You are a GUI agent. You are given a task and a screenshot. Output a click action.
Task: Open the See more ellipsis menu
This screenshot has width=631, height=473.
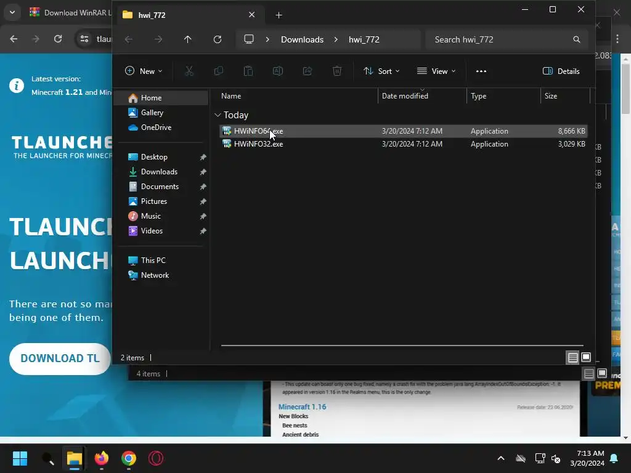pos(481,71)
